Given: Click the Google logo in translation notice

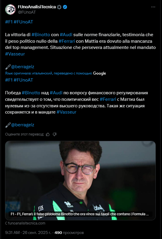Looking at the screenshot, I should pyautogui.click(x=100, y=73).
